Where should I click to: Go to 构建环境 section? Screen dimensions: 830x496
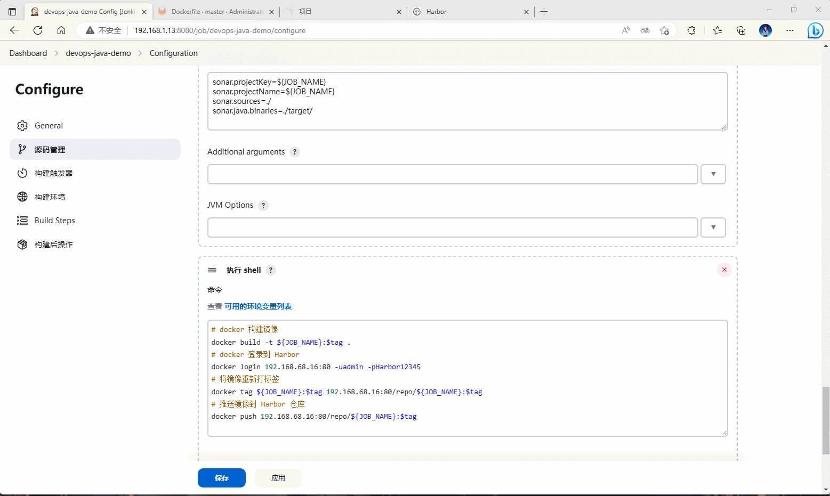[95, 197]
